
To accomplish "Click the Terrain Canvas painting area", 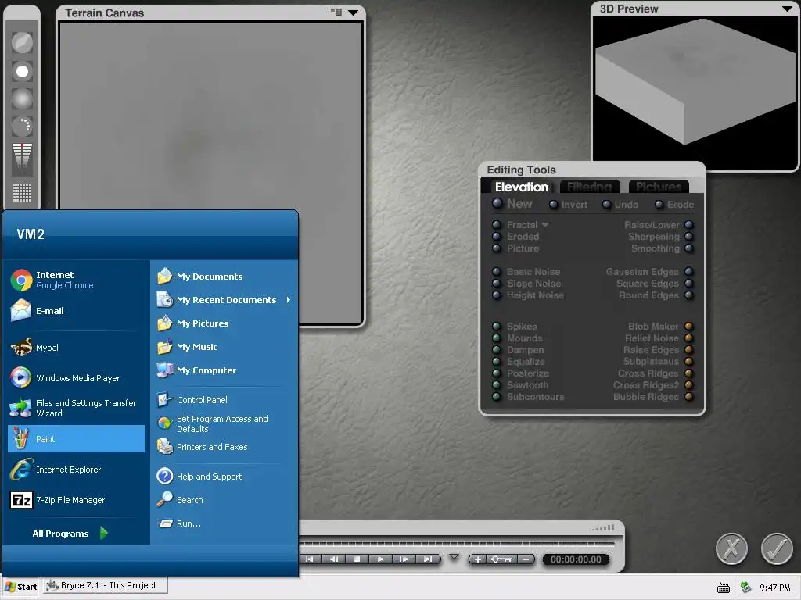I will [210, 173].
